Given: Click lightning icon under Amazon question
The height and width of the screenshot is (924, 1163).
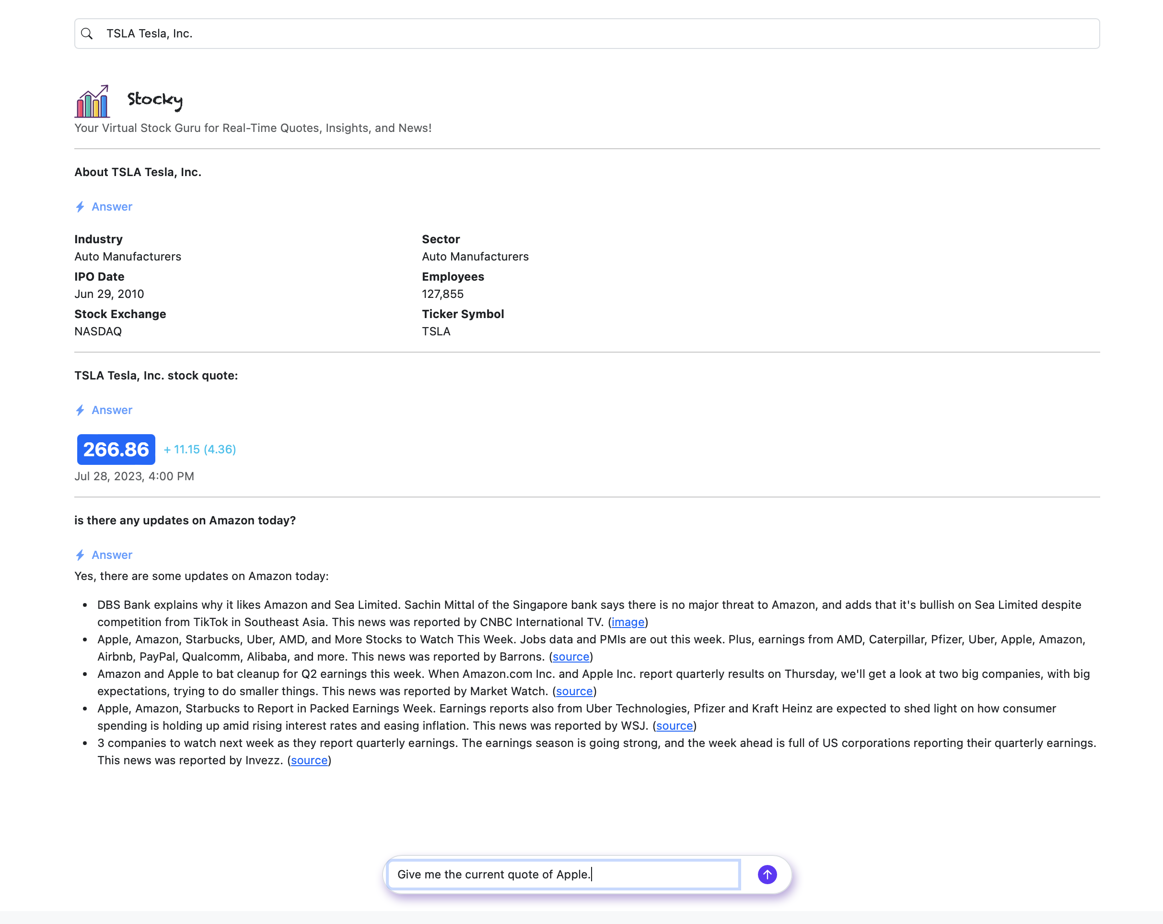Looking at the screenshot, I should pyautogui.click(x=81, y=555).
